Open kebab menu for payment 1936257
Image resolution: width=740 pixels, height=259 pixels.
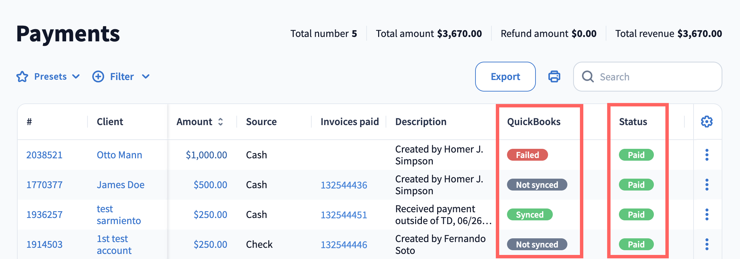point(707,215)
